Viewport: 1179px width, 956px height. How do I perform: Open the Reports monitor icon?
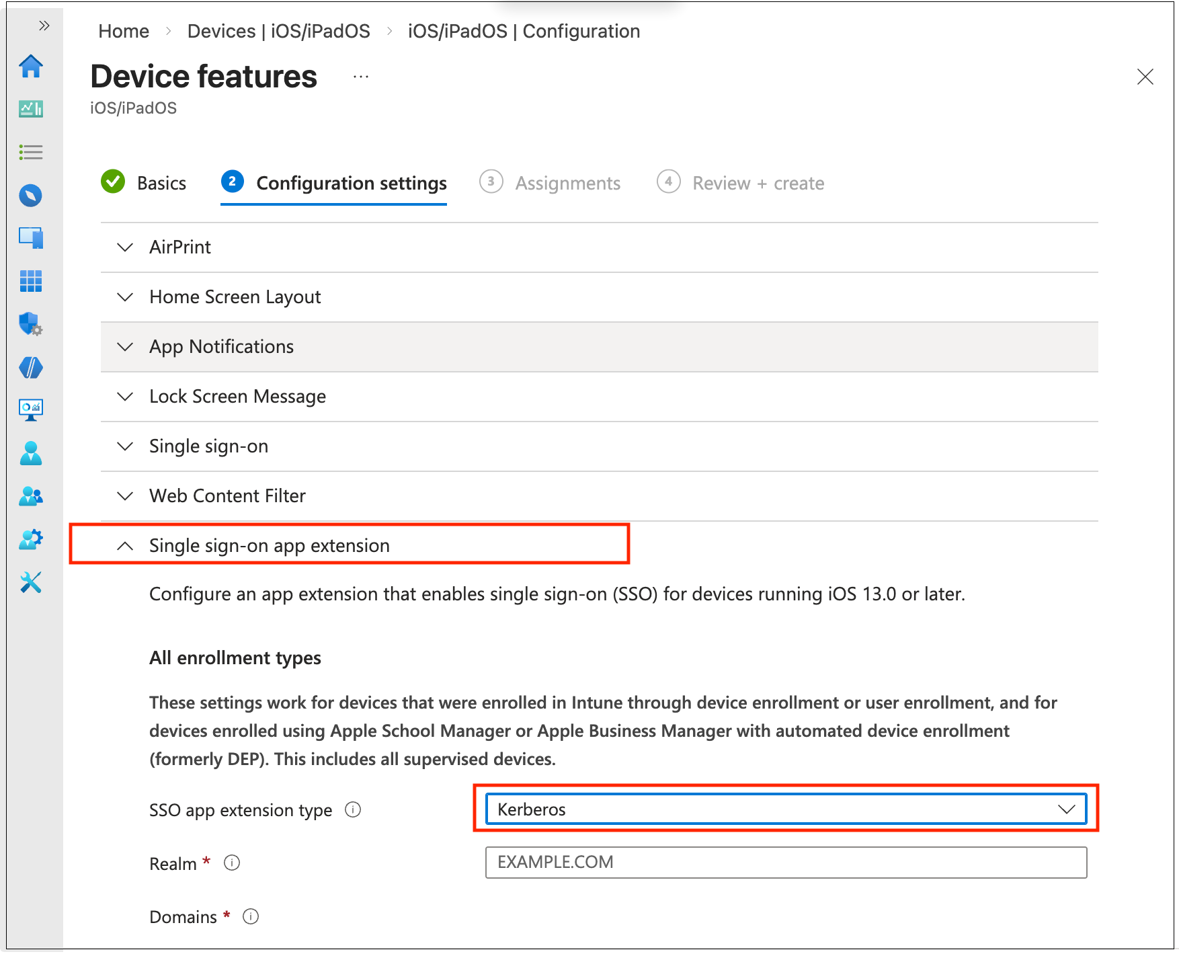(31, 409)
